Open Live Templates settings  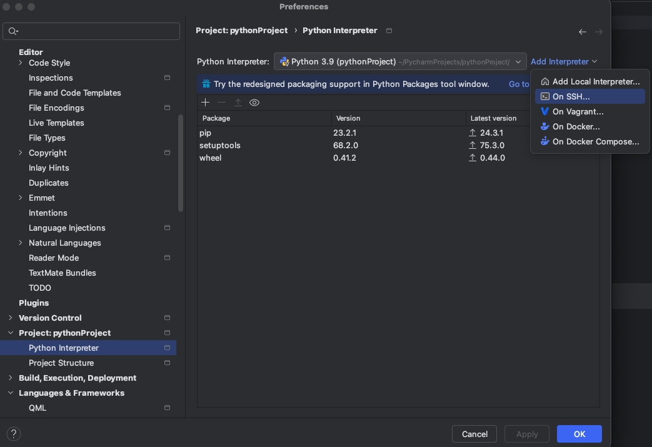point(56,123)
